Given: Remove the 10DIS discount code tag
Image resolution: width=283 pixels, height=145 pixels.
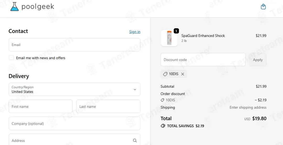Looking at the screenshot, I should click(x=183, y=74).
